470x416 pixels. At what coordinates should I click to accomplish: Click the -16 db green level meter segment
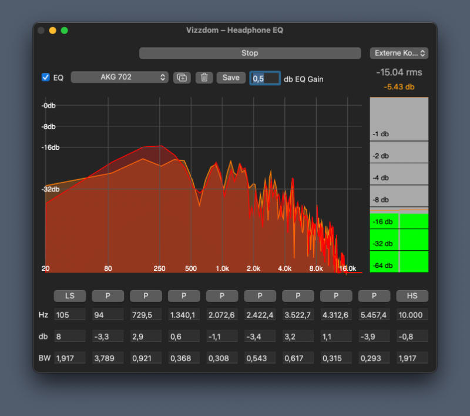(399, 222)
